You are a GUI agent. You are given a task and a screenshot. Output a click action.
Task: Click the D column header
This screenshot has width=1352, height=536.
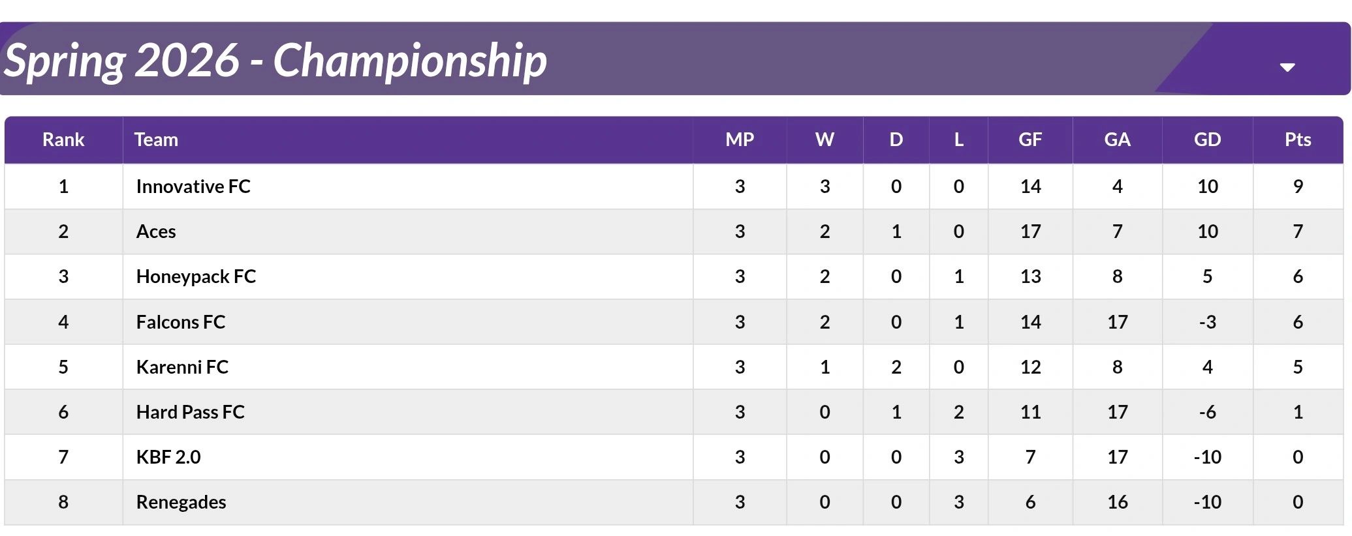click(896, 140)
